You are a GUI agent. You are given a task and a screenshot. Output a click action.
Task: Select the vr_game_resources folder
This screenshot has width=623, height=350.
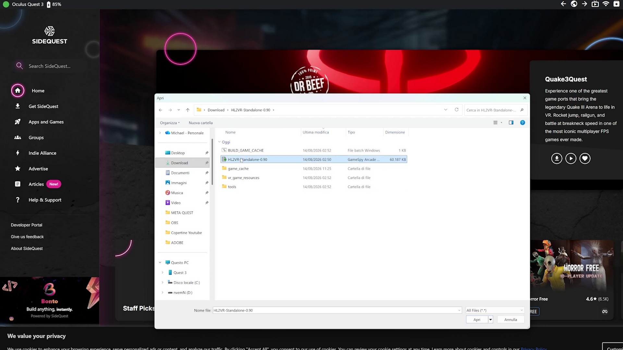click(x=314, y=178)
